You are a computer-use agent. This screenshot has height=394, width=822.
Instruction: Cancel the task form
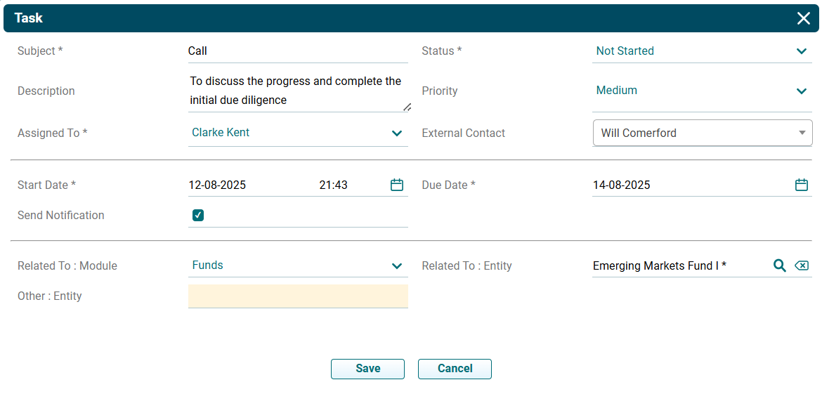455,369
